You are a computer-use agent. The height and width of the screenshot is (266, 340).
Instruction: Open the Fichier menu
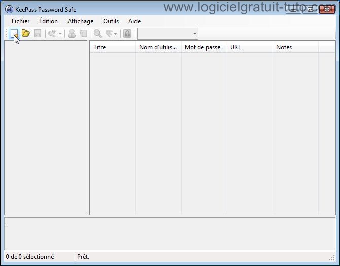click(x=21, y=21)
